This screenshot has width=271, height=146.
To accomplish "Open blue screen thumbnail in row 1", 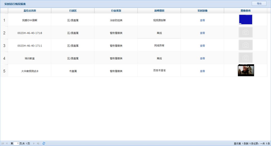I will (x=246, y=20).
